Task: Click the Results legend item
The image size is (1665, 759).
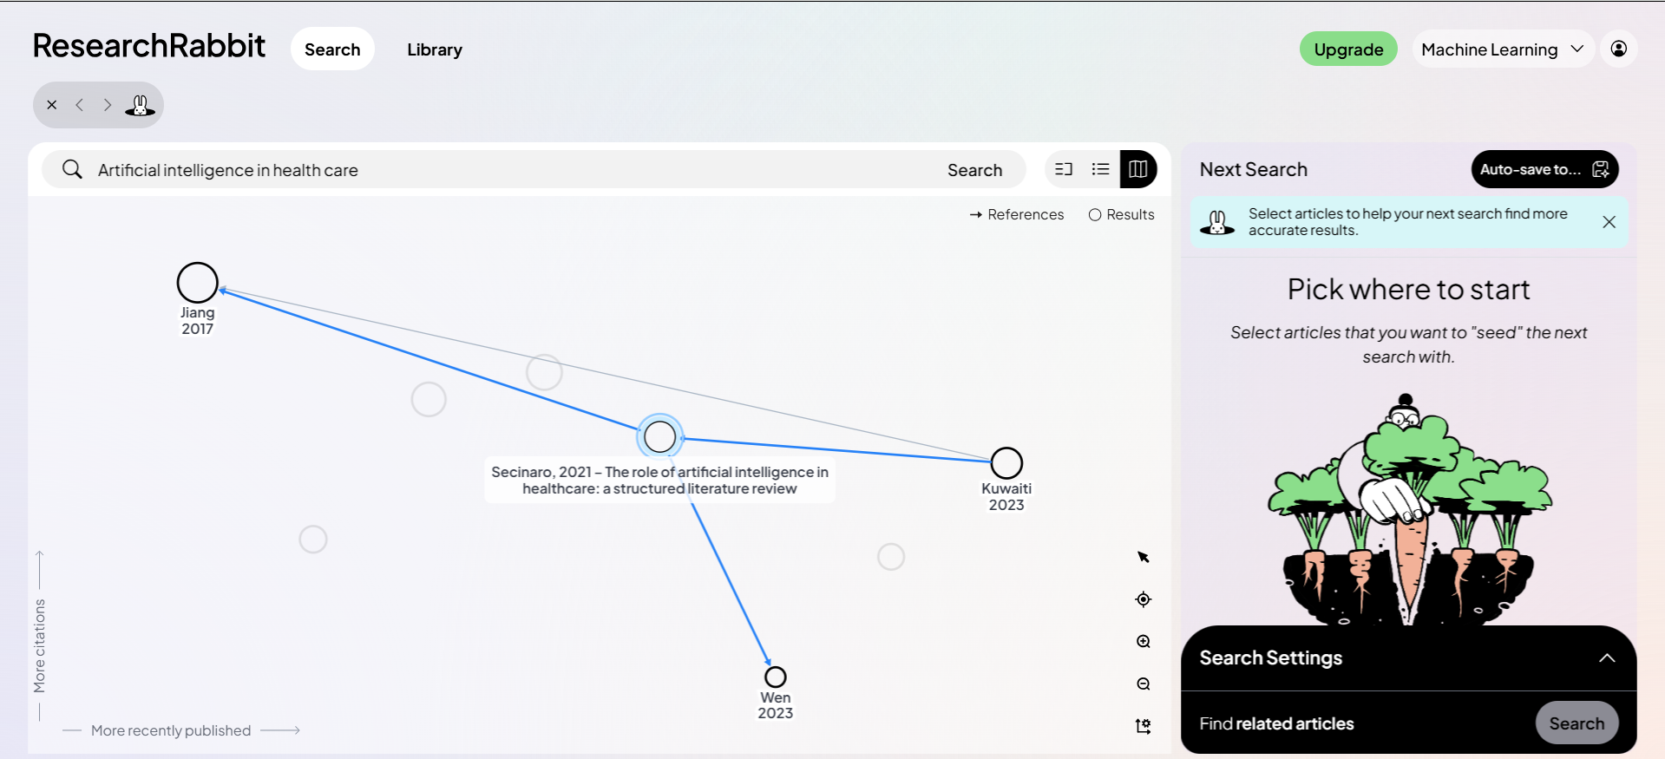Action: point(1121,214)
